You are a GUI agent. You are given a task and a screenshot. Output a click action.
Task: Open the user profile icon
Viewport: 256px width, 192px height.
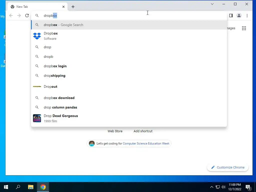point(239,15)
